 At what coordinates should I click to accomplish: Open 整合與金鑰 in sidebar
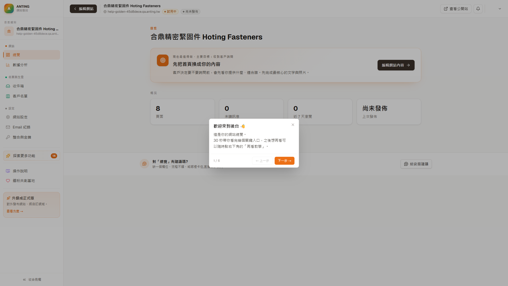31,137
